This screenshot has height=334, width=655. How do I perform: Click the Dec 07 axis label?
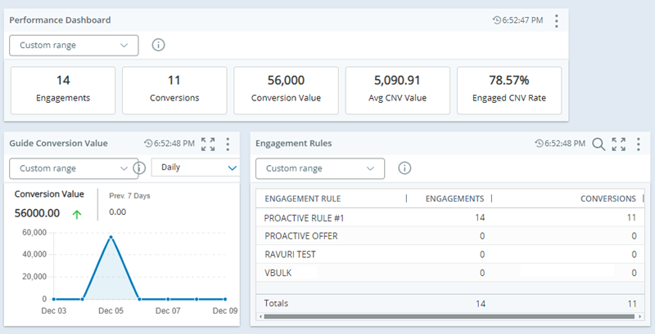point(168,310)
